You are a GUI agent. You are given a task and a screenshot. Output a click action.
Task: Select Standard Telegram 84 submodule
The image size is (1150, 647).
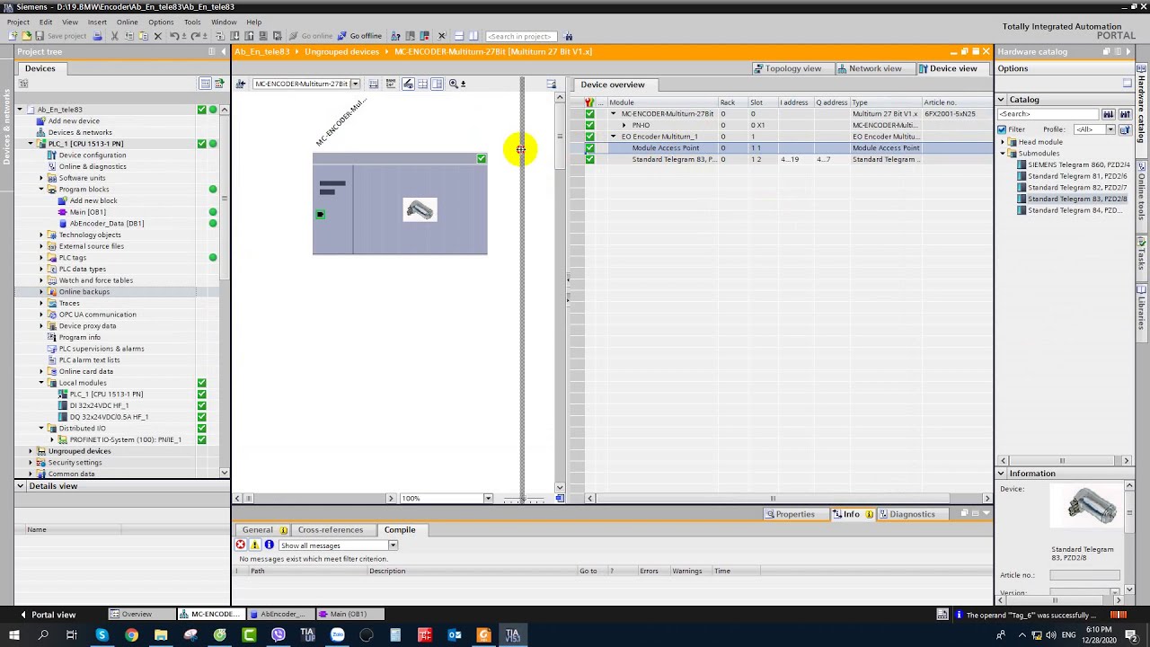tap(1074, 210)
